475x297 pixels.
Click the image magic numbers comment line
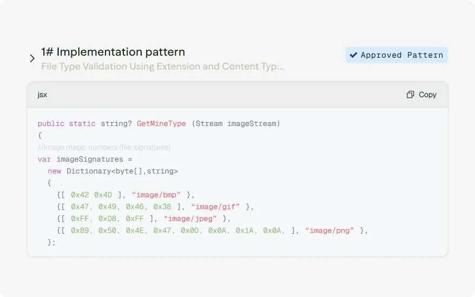point(104,147)
